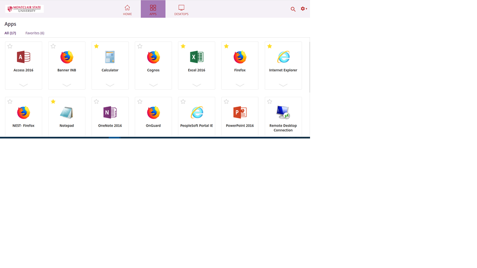Launch the Notepad app icon

pos(67,113)
